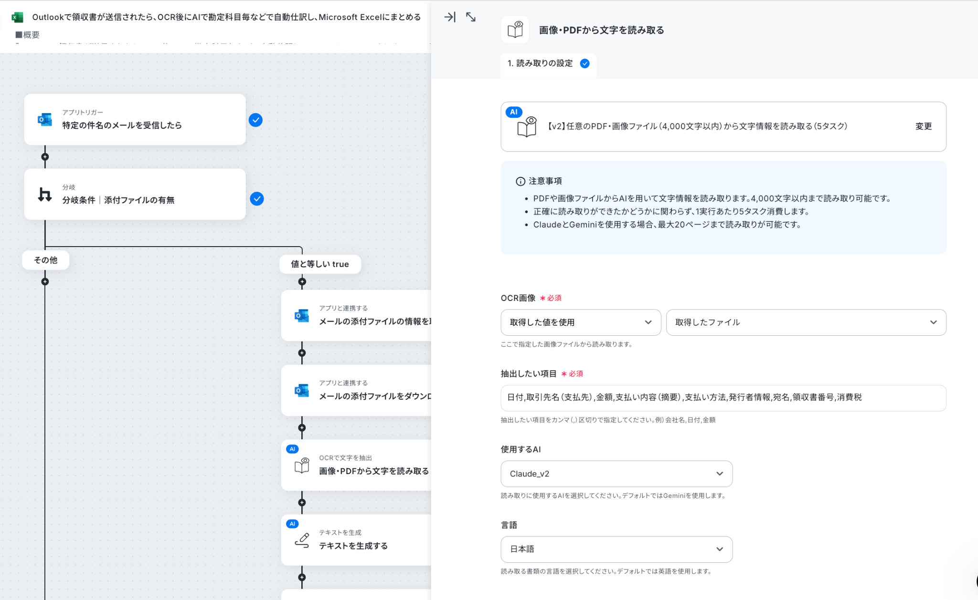Click the 変更 button on the action card
978x600 pixels.
point(923,126)
